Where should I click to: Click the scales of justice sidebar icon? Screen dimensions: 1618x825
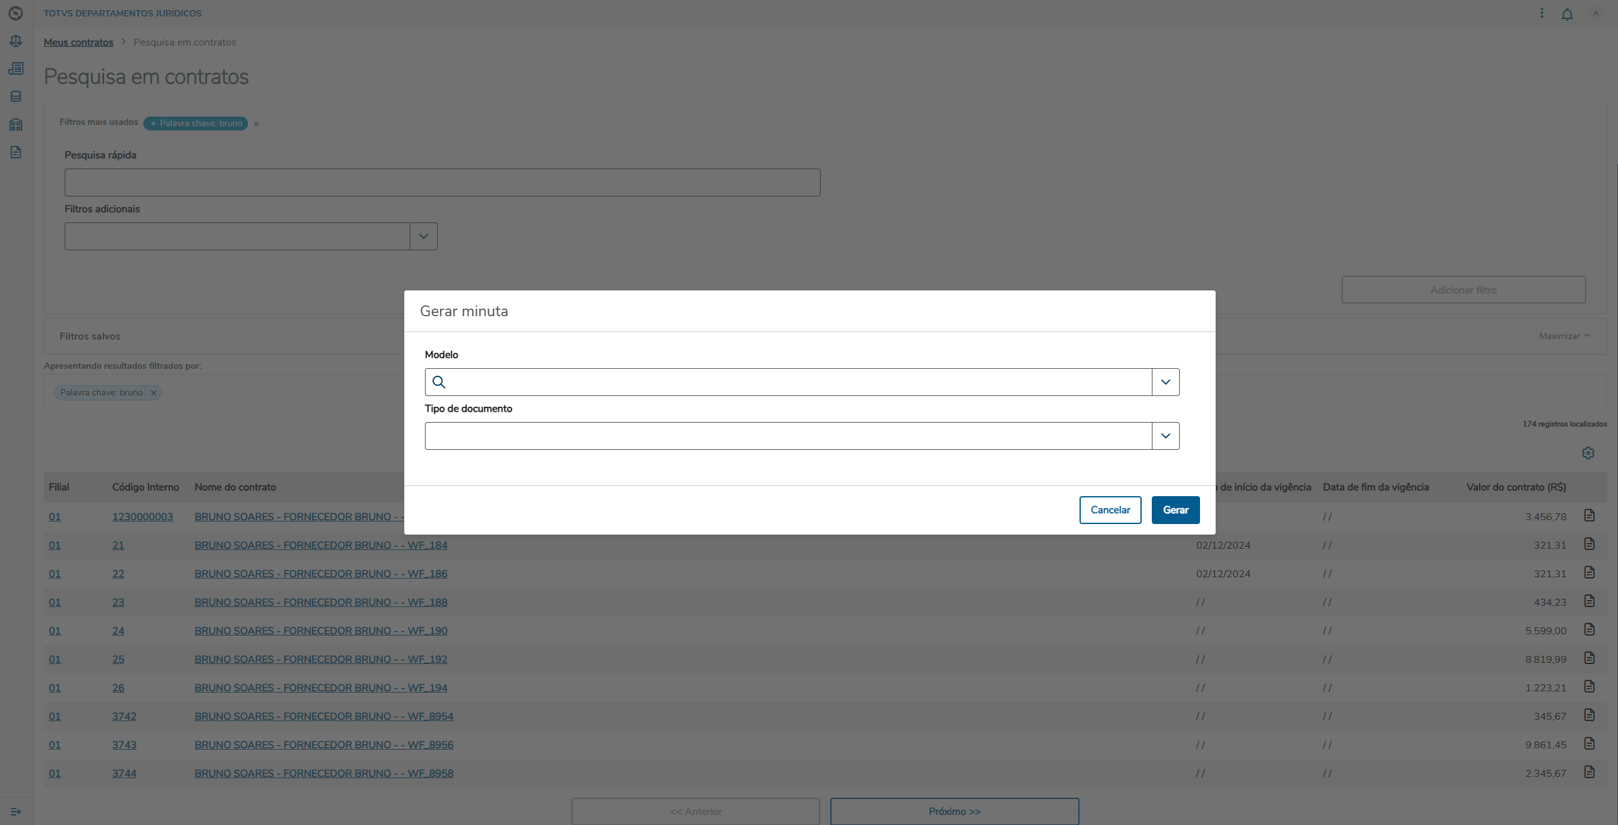[16, 41]
